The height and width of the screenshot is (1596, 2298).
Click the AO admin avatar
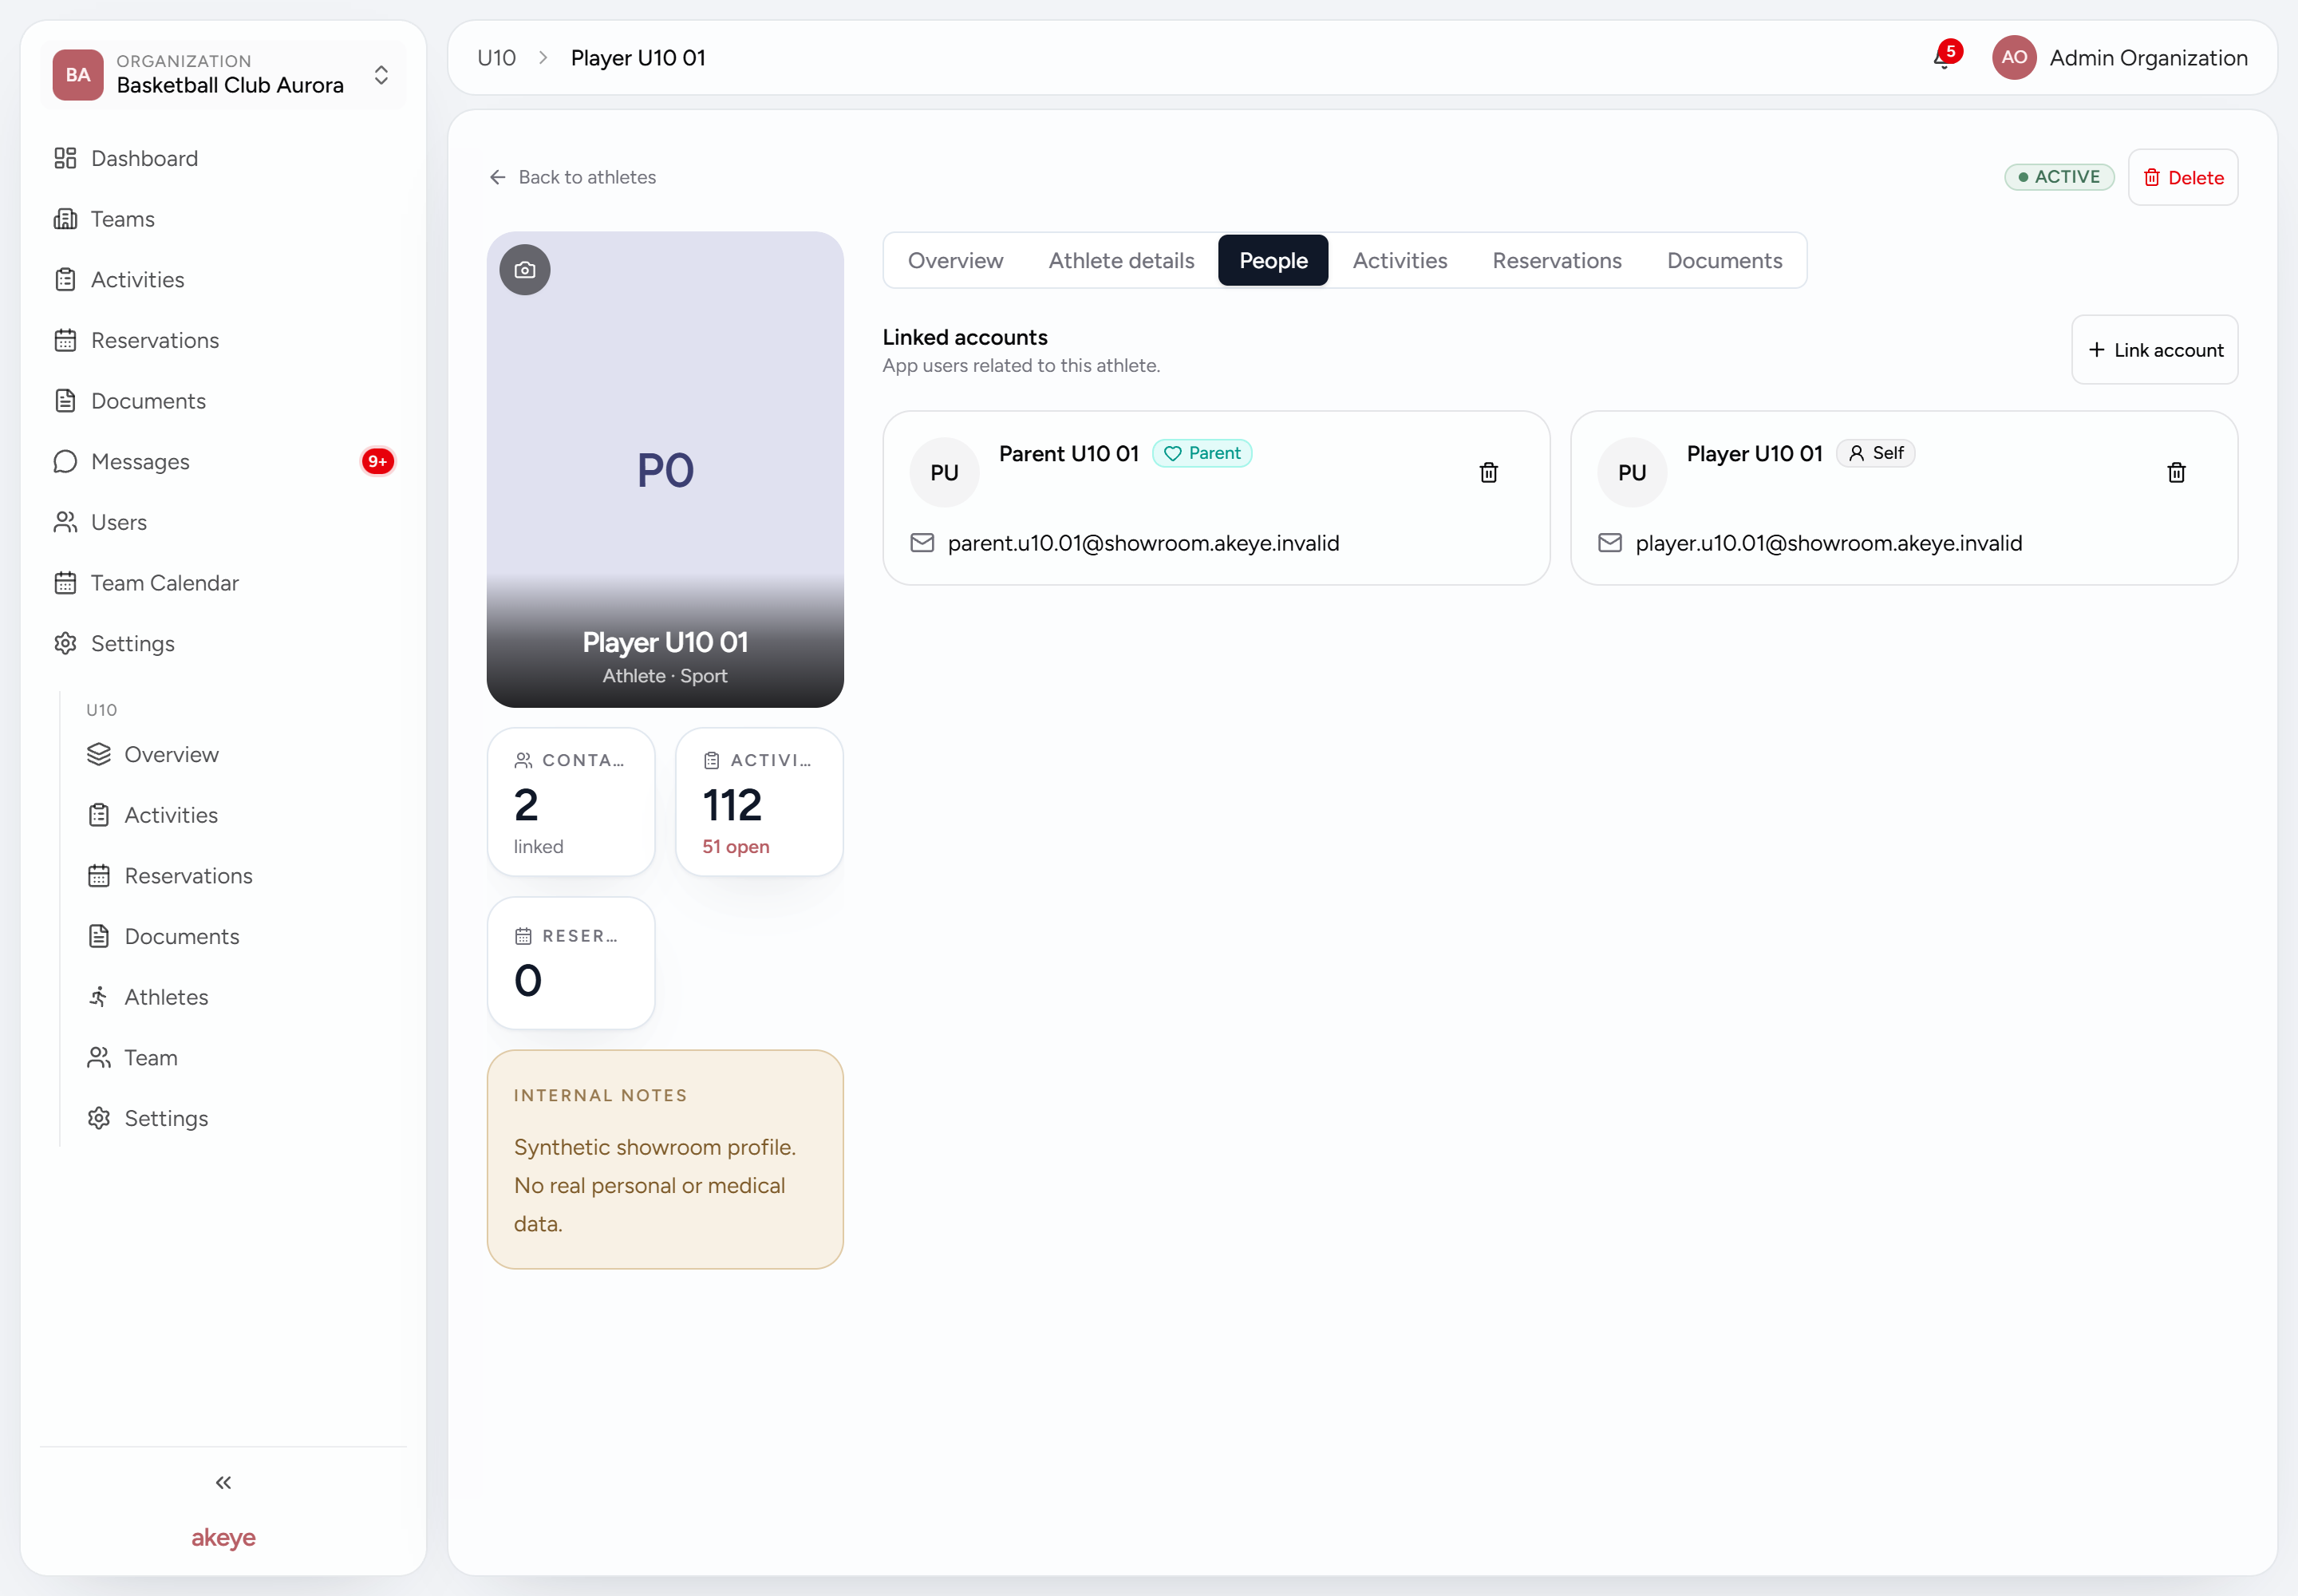tap(2014, 58)
